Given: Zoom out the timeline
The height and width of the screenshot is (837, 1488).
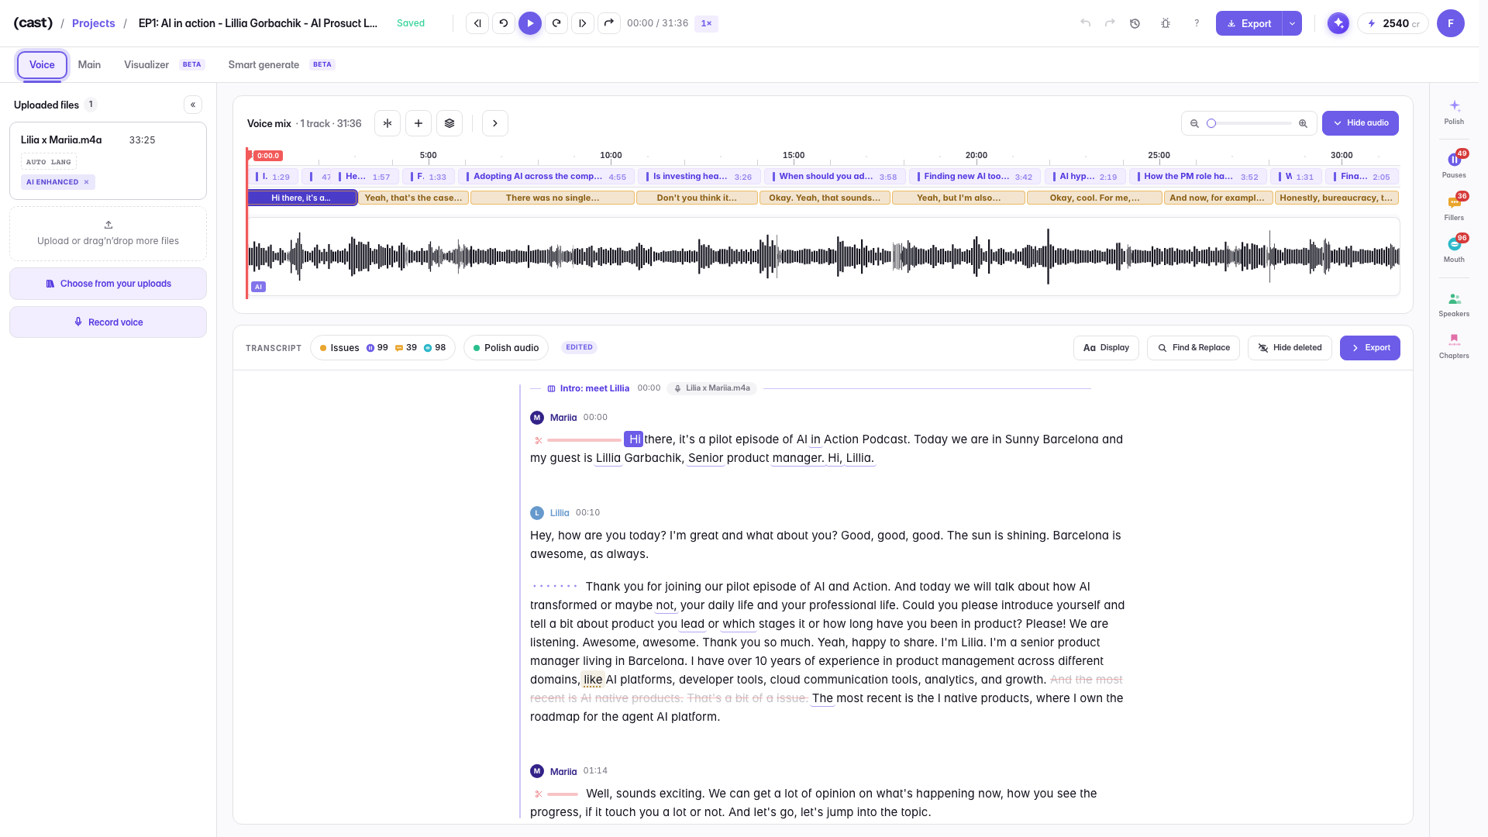Looking at the screenshot, I should coord(1194,123).
